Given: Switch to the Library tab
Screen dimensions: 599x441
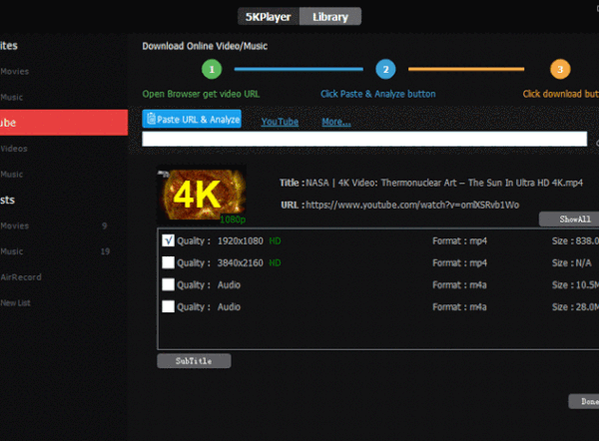Looking at the screenshot, I should [330, 16].
